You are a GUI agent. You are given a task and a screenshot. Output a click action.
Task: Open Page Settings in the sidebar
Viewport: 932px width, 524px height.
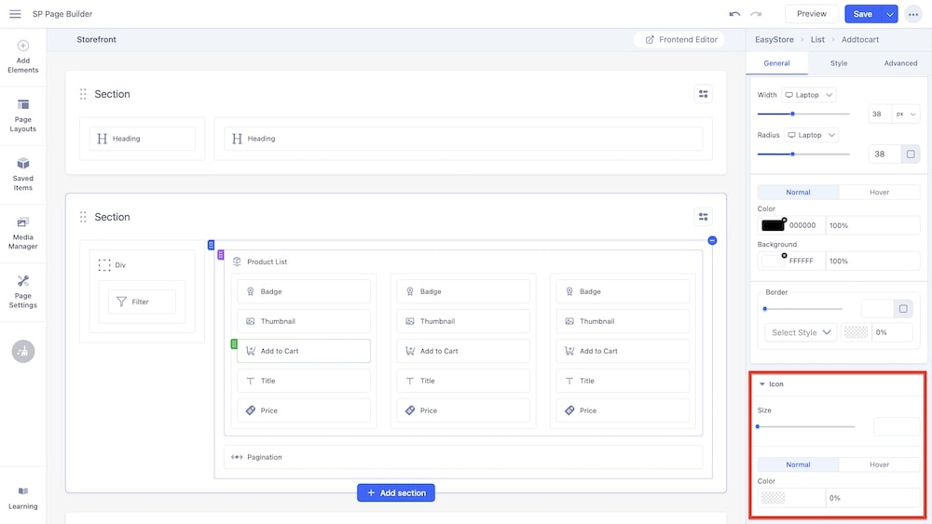(23, 291)
